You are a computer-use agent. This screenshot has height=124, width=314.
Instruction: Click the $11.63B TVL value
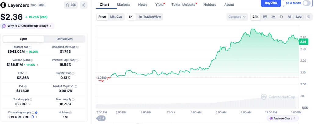[23, 91]
